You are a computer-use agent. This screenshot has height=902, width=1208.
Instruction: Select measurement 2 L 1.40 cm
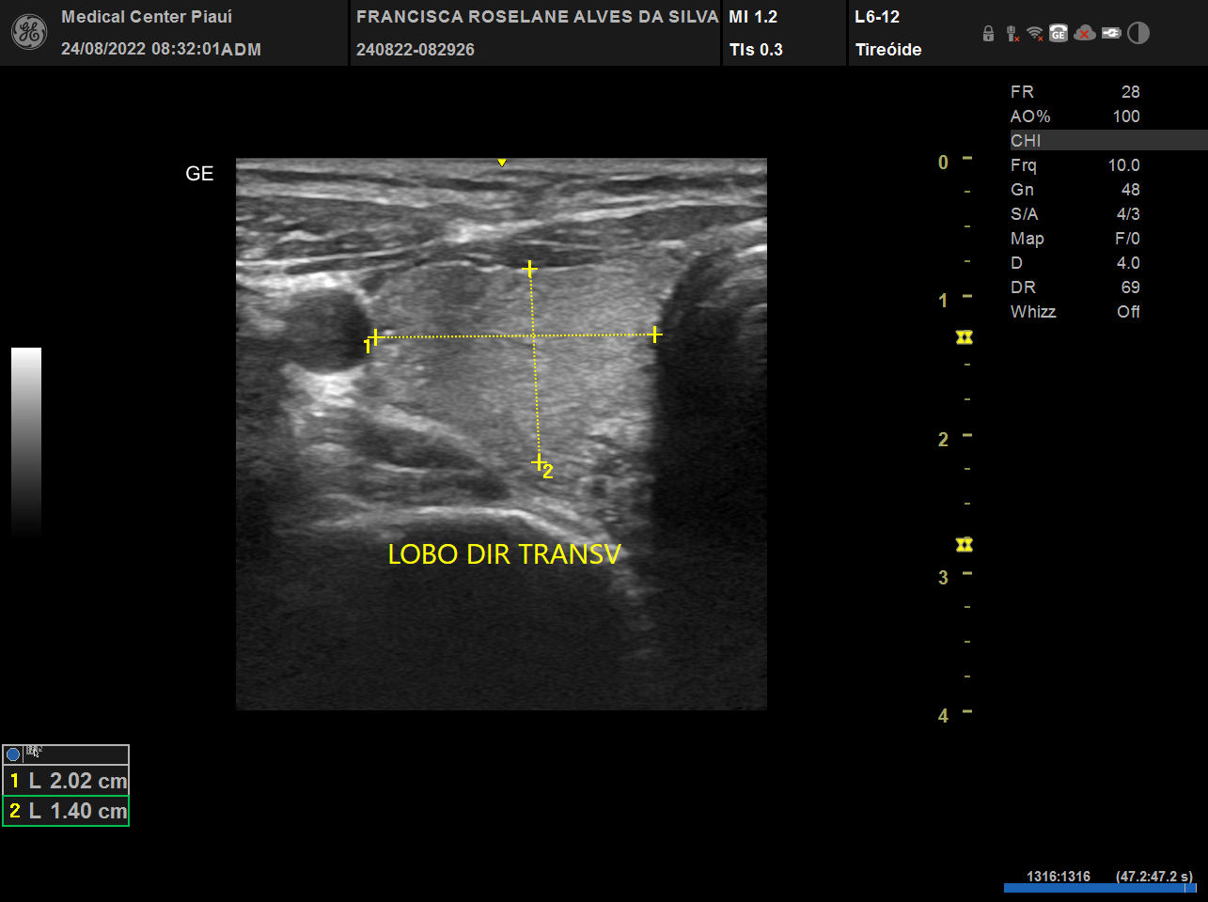click(66, 811)
